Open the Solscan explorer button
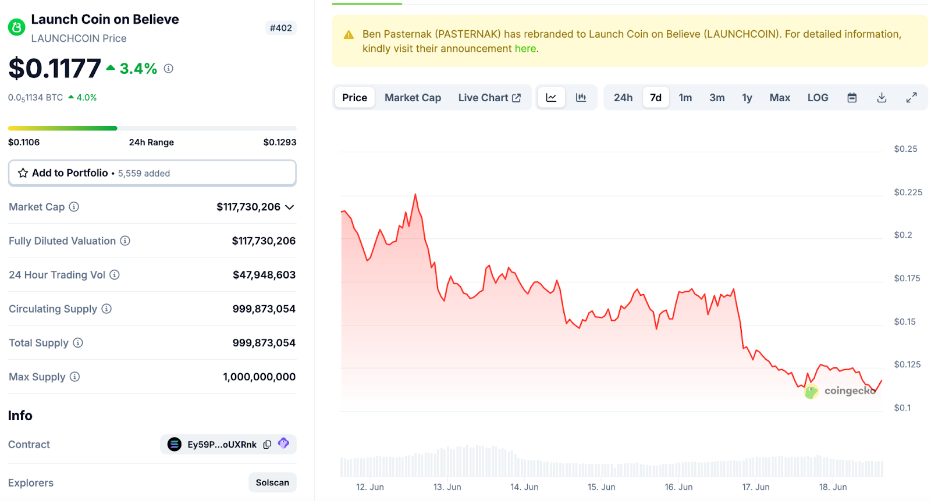 [272, 482]
